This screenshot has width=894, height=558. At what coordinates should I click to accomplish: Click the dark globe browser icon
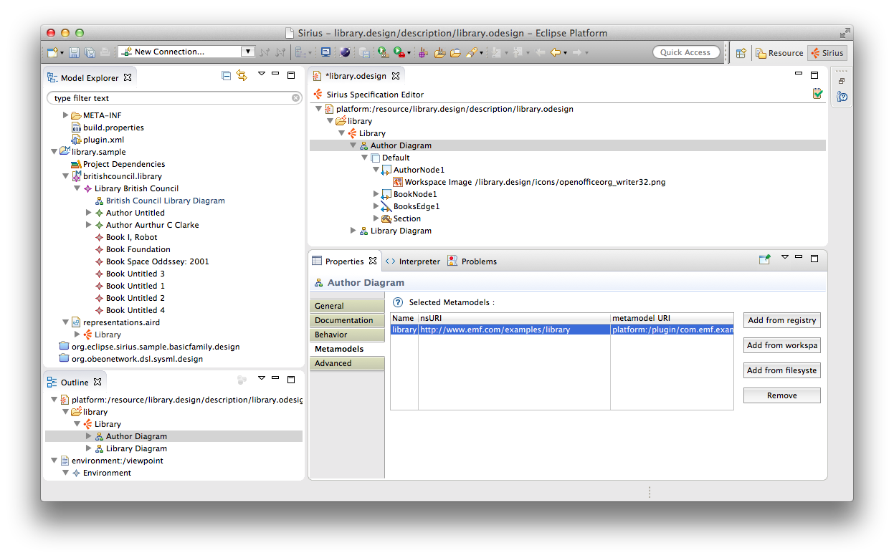pyautogui.click(x=345, y=52)
